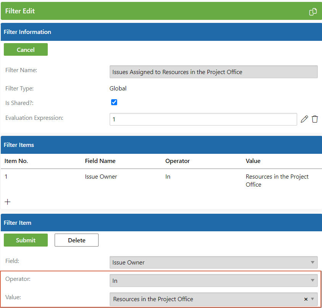Screen dimensions: 322x308
Task: Click the copy icon in Filter Edit header
Action: coord(313,12)
